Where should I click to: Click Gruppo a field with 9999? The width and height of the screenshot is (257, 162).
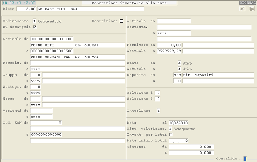[x=36, y=81]
